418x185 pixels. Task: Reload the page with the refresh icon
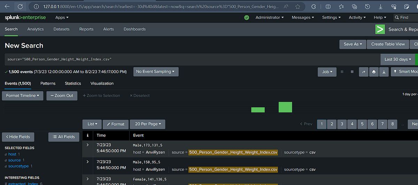click(20, 6)
